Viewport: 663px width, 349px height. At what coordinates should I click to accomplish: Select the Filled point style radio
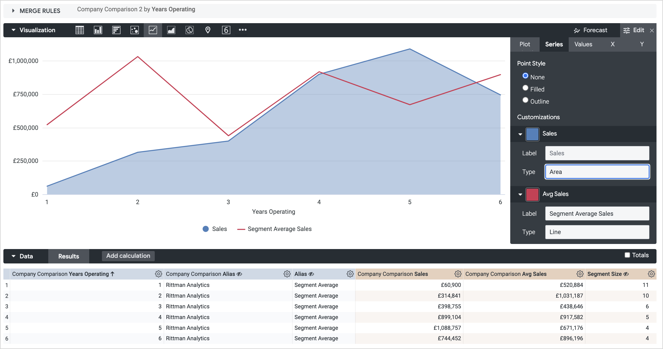pyautogui.click(x=525, y=88)
